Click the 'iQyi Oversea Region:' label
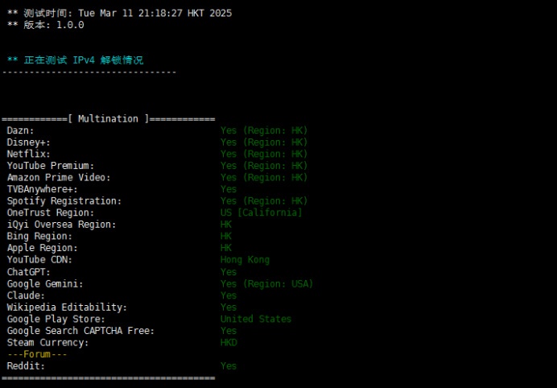The width and height of the screenshot is (557, 388). coord(61,225)
